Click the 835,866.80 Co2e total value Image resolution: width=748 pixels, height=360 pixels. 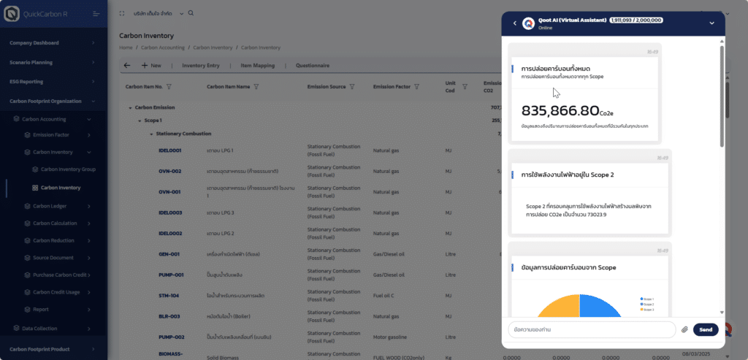click(x=567, y=110)
